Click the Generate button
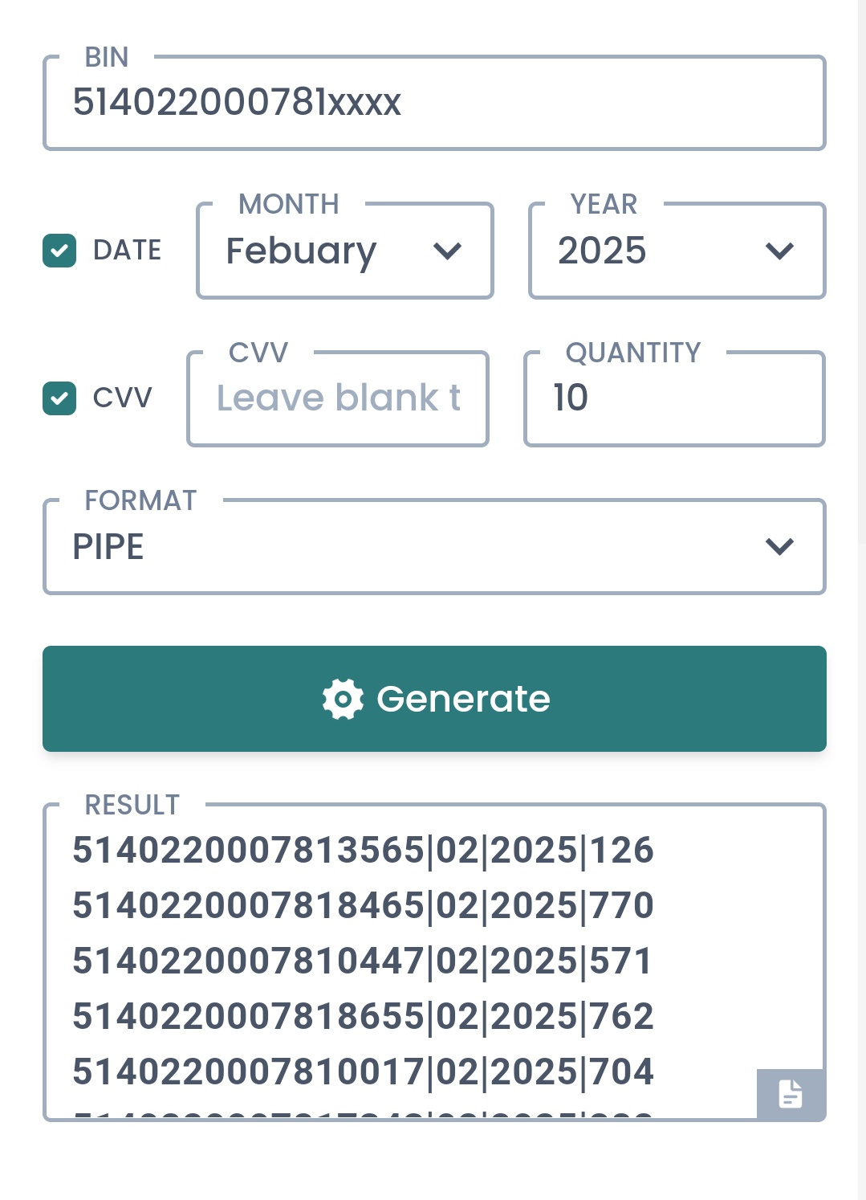Viewport: 866px width, 1200px height. click(434, 699)
